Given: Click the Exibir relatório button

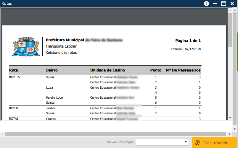Looking at the screenshot, I should click(215, 143).
